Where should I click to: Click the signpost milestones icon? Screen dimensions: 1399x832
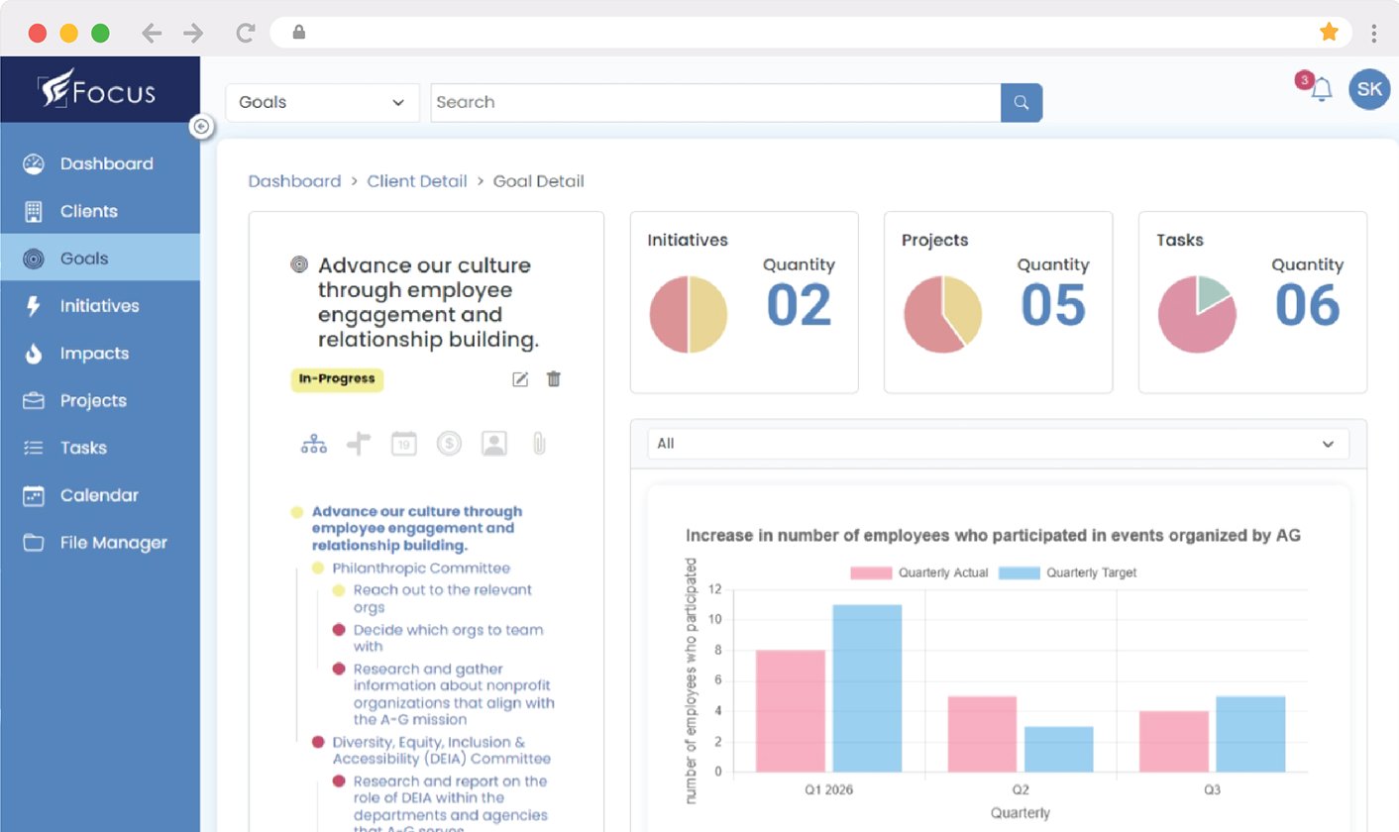click(x=359, y=444)
